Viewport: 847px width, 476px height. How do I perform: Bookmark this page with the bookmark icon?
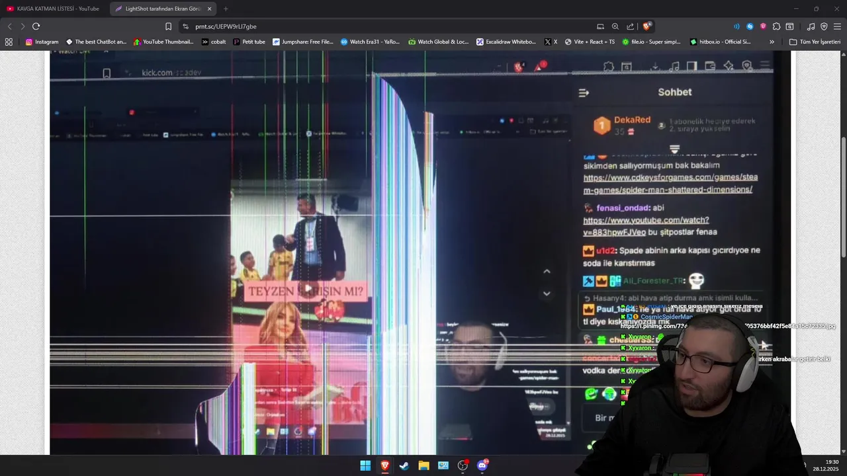(x=168, y=26)
